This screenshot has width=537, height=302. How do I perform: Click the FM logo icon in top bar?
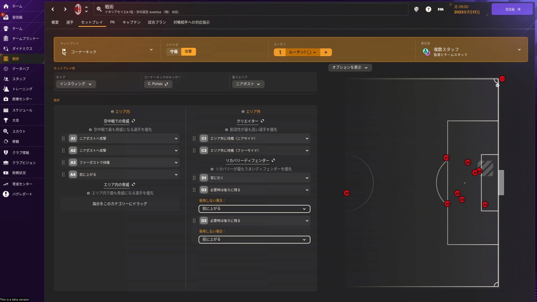[x=441, y=9]
